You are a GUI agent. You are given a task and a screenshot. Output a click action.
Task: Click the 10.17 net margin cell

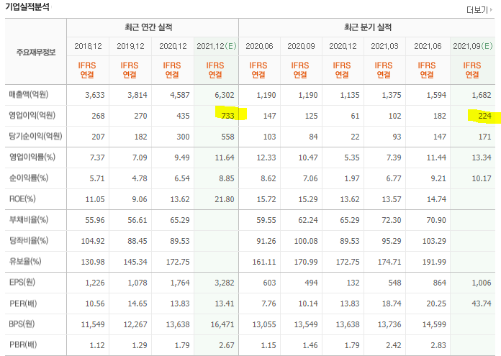tap(481, 178)
